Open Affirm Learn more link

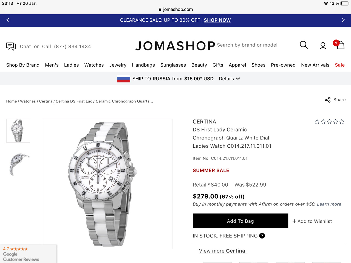pos(329,204)
